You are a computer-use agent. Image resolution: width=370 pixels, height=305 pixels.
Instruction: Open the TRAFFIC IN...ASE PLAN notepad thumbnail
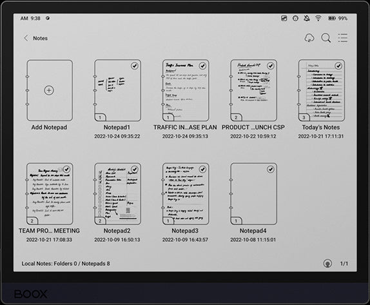(x=186, y=90)
